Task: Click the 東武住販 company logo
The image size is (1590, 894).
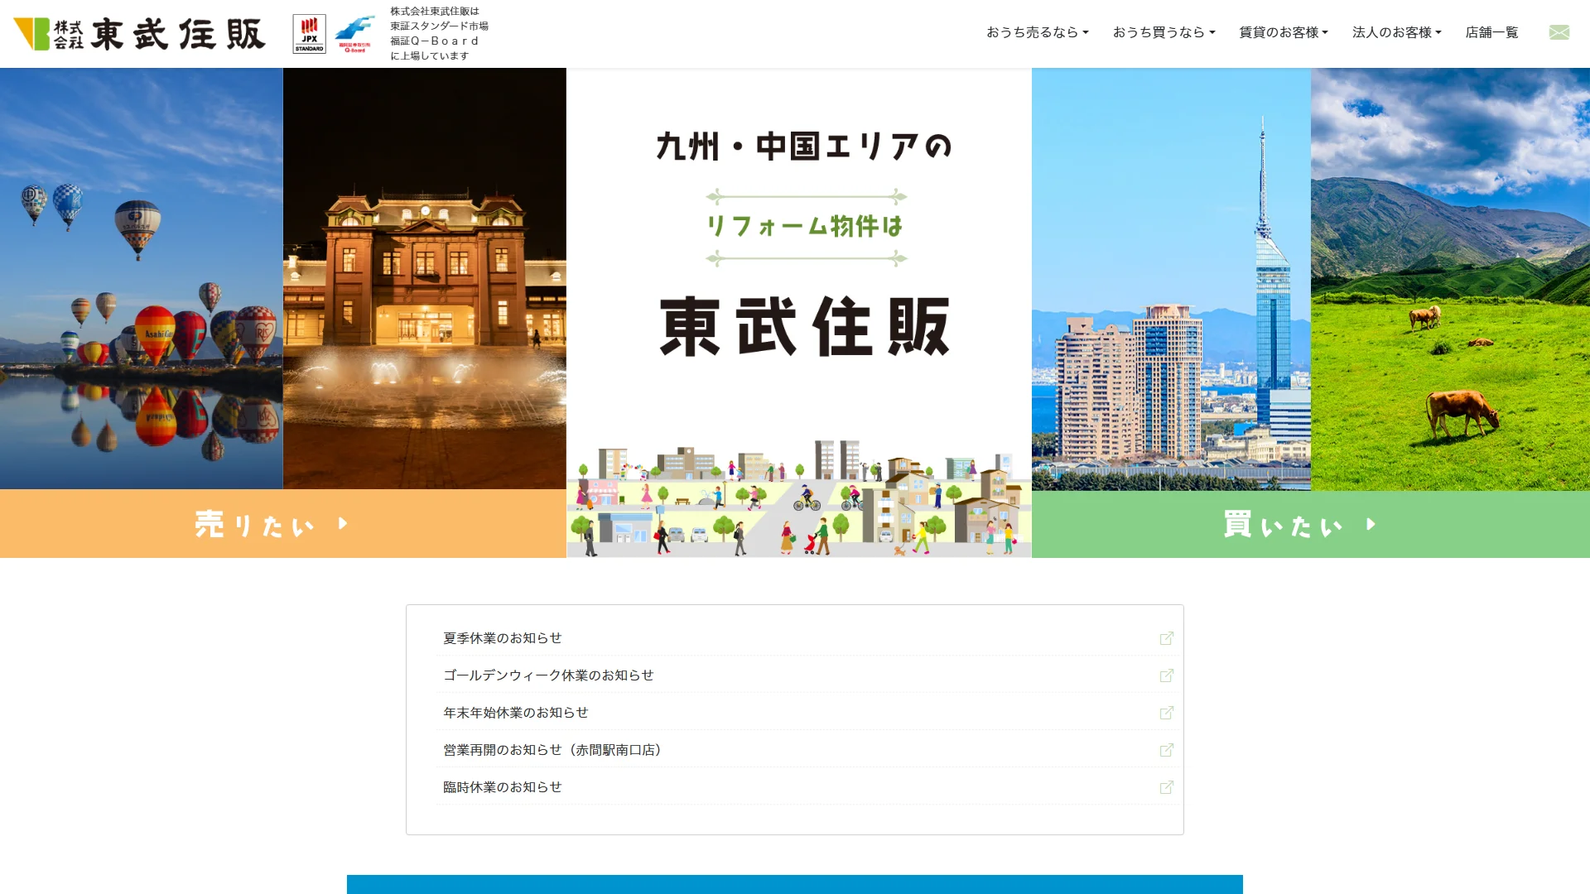Action: 139,34
